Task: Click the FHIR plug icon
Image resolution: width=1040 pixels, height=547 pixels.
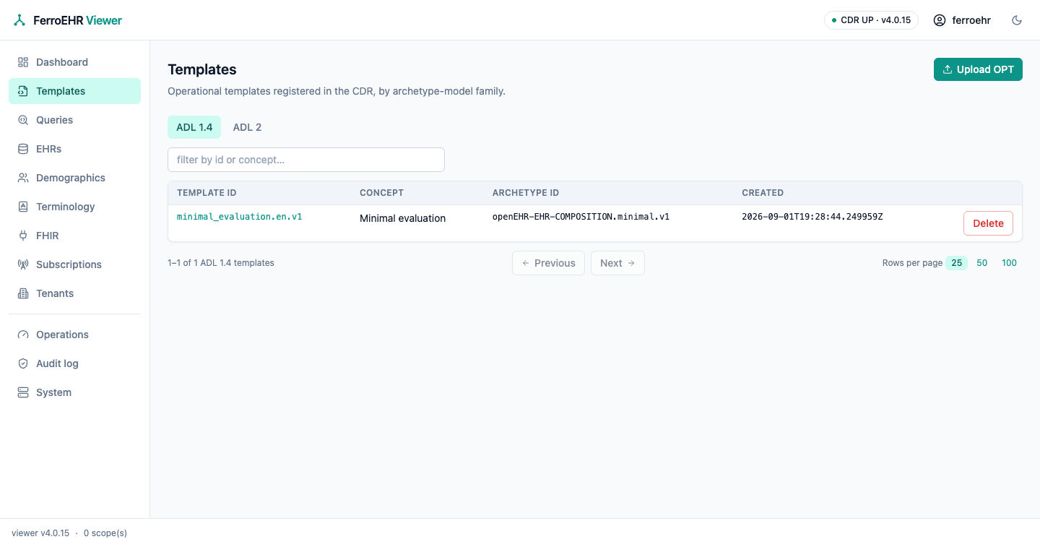Action: (x=23, y=236)
